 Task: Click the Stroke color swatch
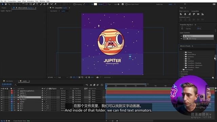pos(105,4)
